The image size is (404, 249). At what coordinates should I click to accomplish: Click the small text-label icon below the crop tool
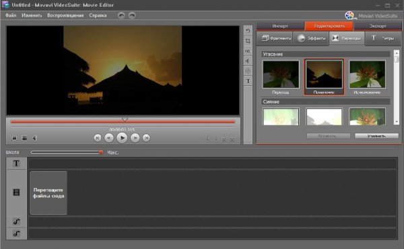[x=248, y=51]
